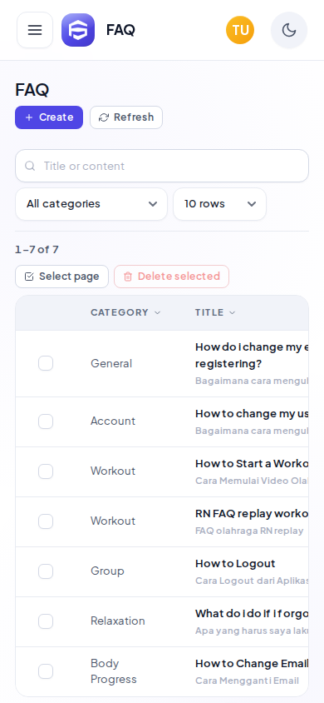Click the Select page button
The image size is (324, 703).
point(61,277)
